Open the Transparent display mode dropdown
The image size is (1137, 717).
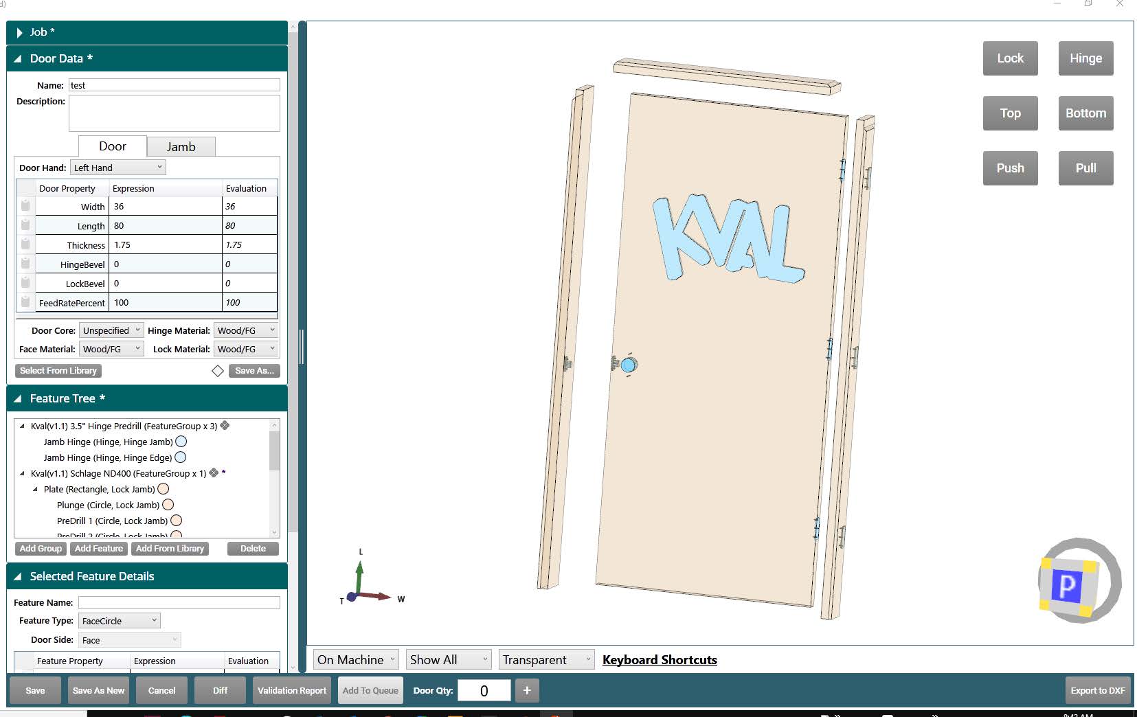click(546, 660)
